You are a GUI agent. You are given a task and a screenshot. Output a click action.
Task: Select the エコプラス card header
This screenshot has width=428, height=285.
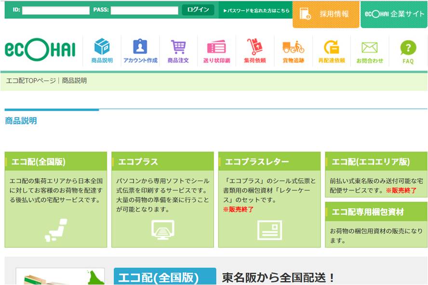pos(162,161)
